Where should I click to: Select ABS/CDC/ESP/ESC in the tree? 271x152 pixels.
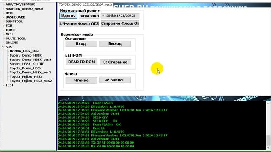point(20,5)
